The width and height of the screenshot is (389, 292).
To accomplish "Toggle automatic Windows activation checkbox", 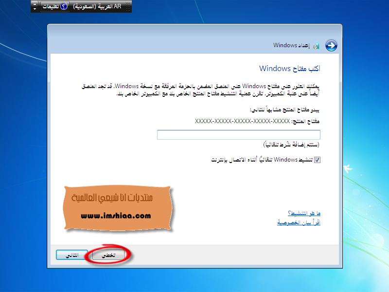I will pos(317,160).
